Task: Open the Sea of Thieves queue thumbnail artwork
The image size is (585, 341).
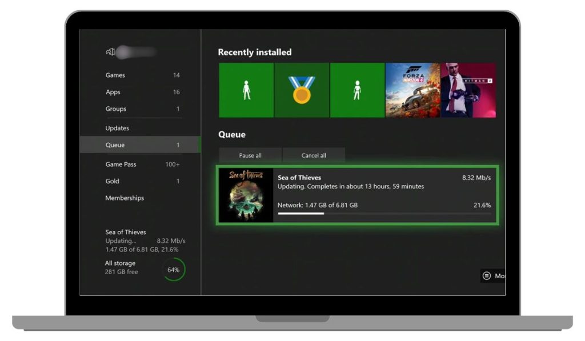Action: point(247,195)
